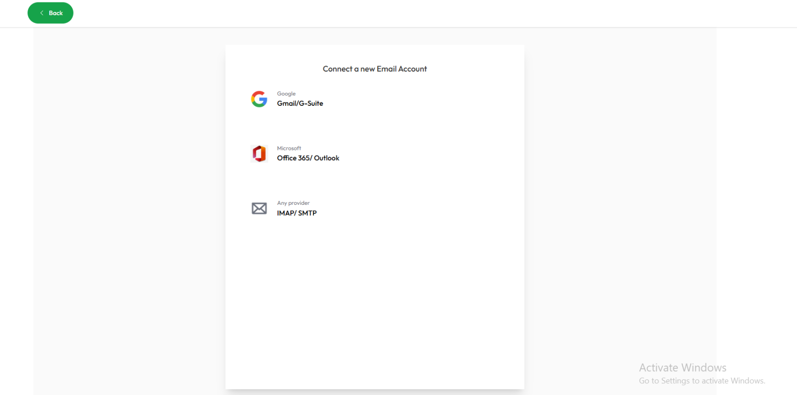Click Go to Settings to activate Windows text
Viewport: 797px width, 395px height.
click(702, 381)
